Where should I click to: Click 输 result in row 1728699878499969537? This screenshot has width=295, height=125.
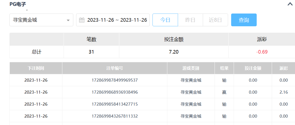(224, 80)
